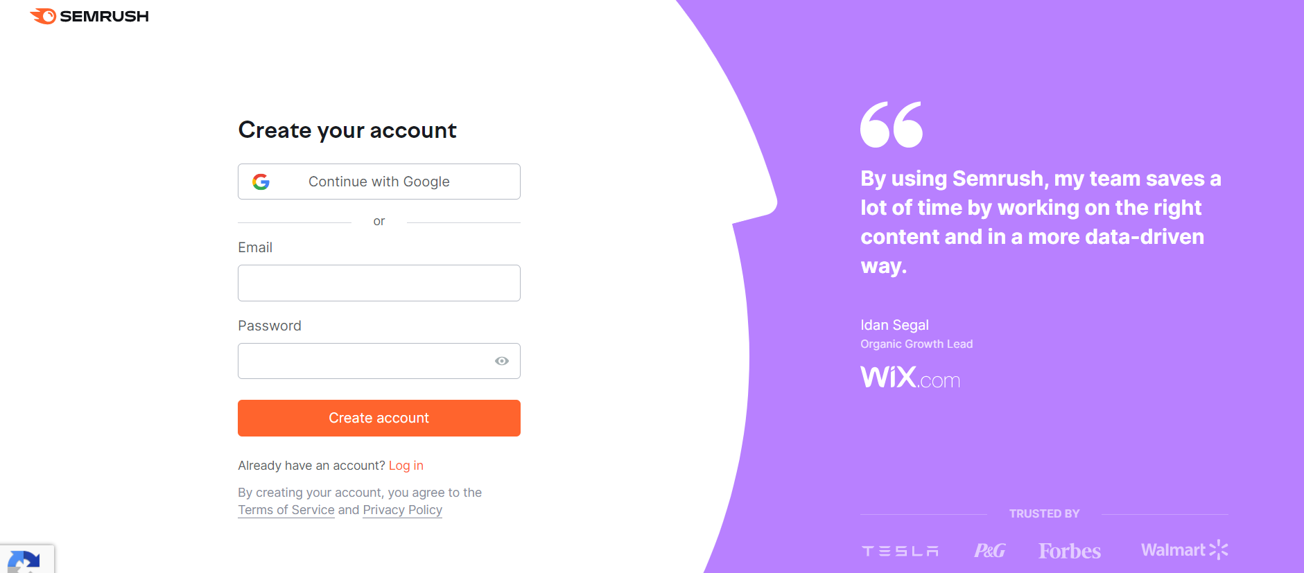This screenshot has width=1304, height=573.
Task: Open the Terms of Service link
Action: tap(286, 510)
